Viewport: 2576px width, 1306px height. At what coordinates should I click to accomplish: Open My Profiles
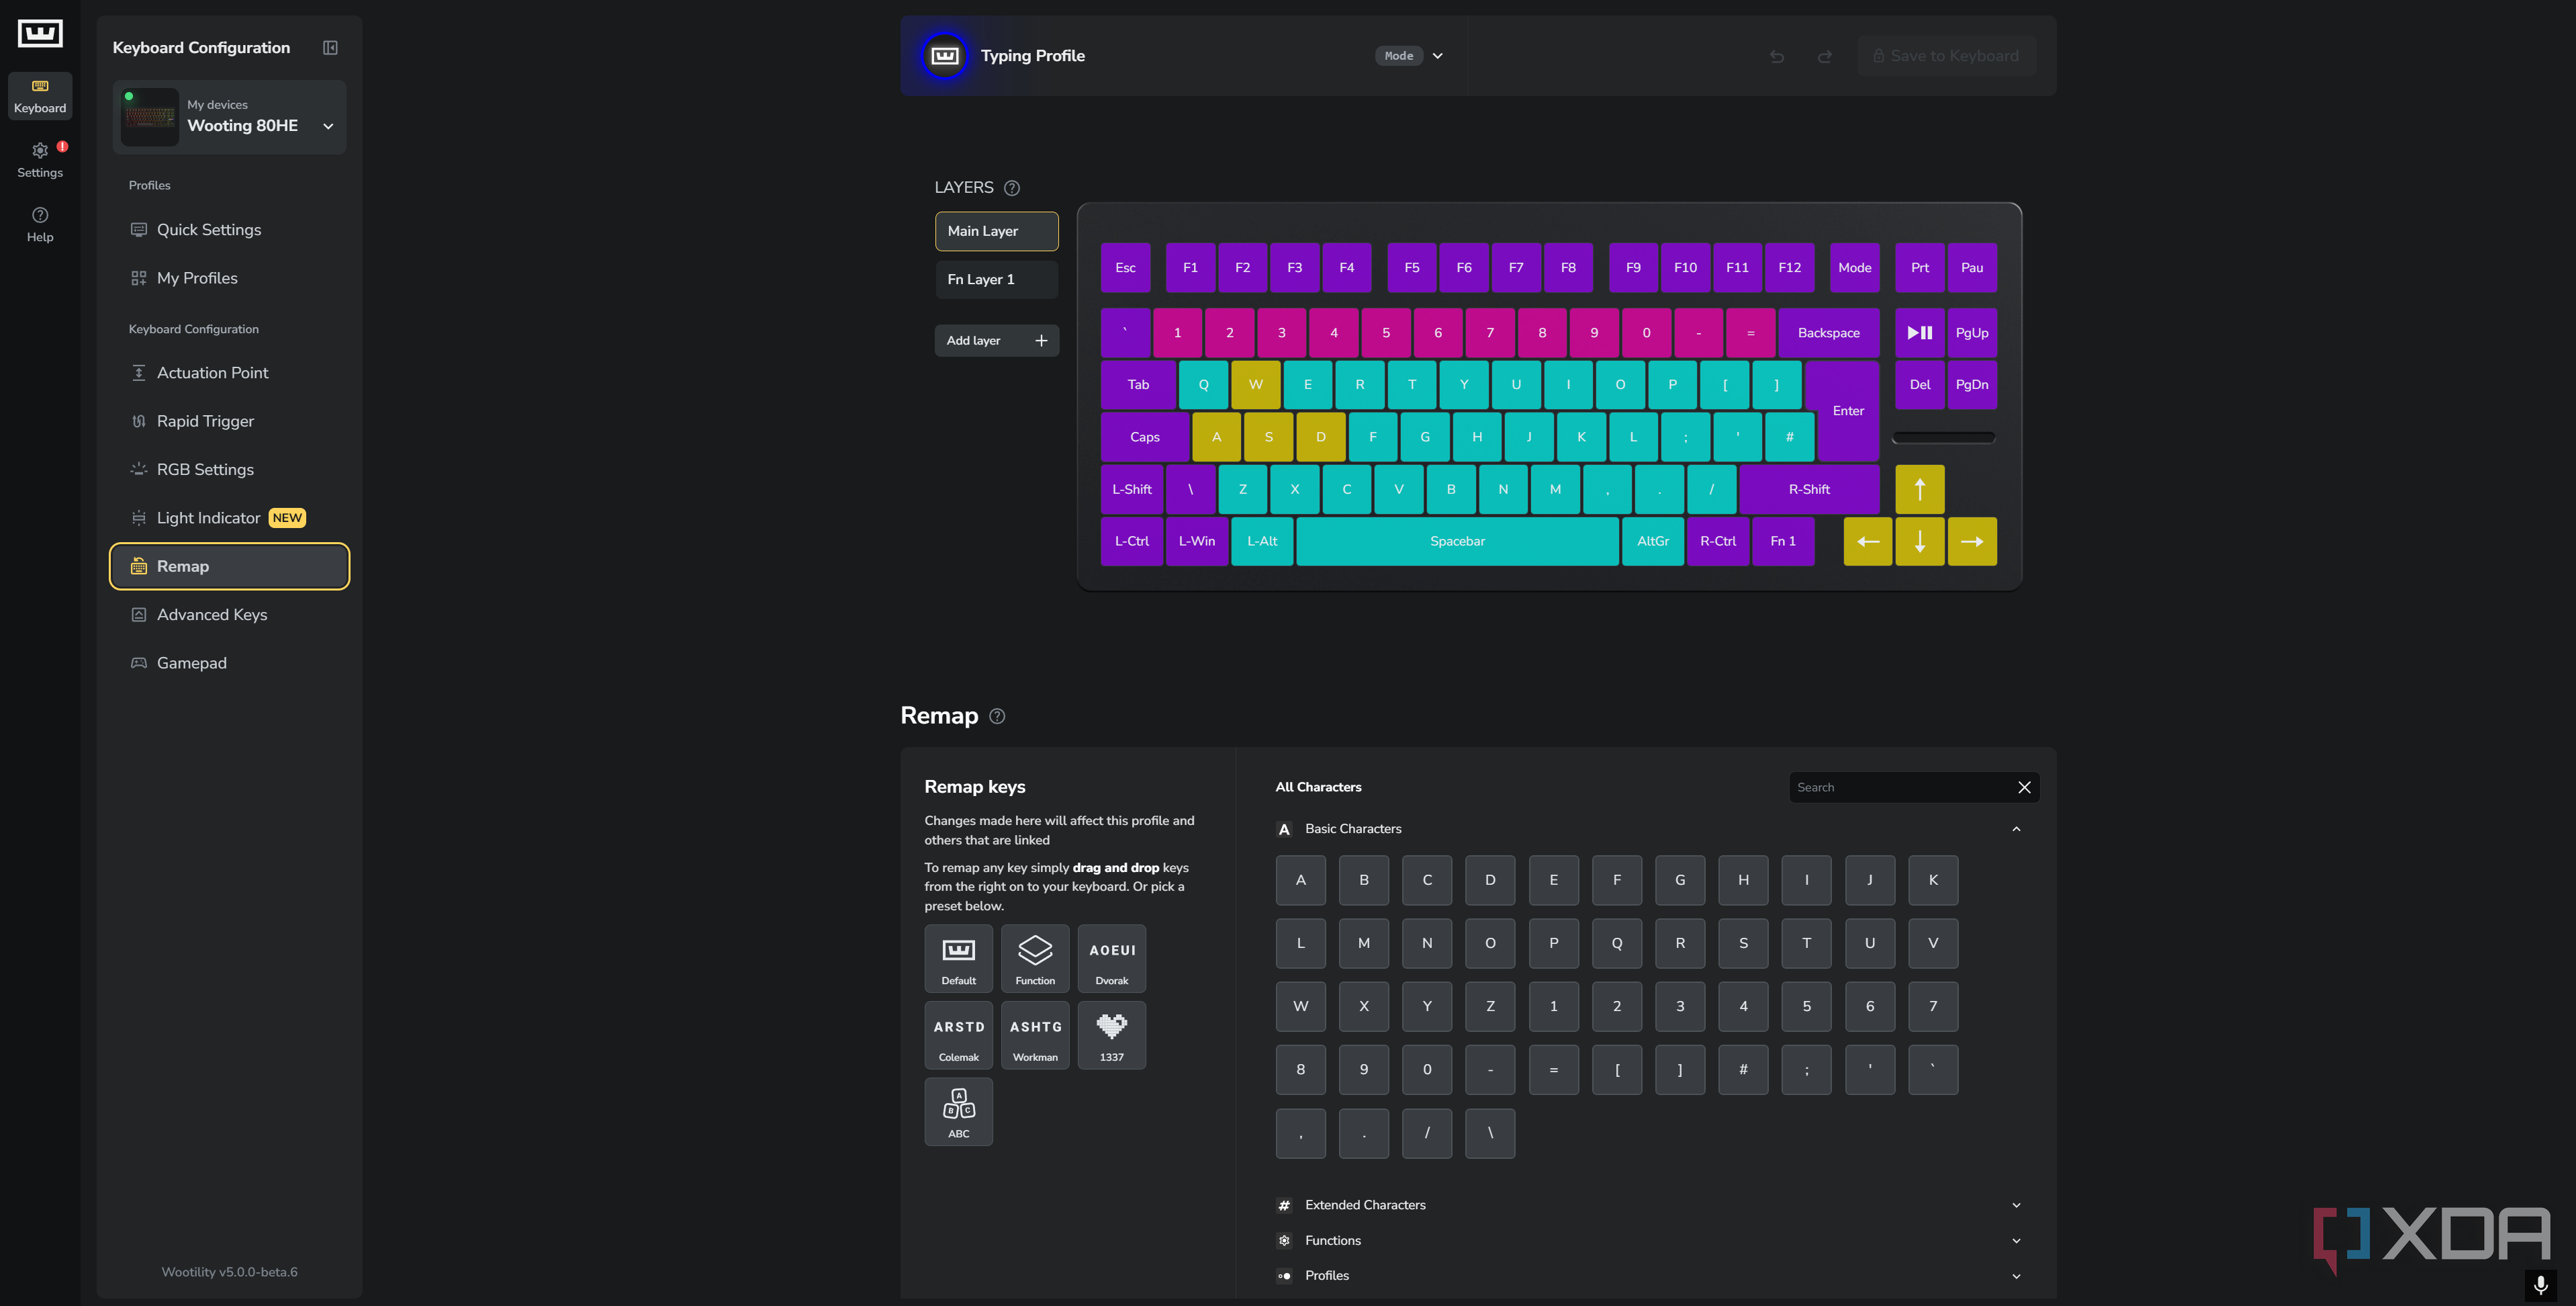[229, 278]
